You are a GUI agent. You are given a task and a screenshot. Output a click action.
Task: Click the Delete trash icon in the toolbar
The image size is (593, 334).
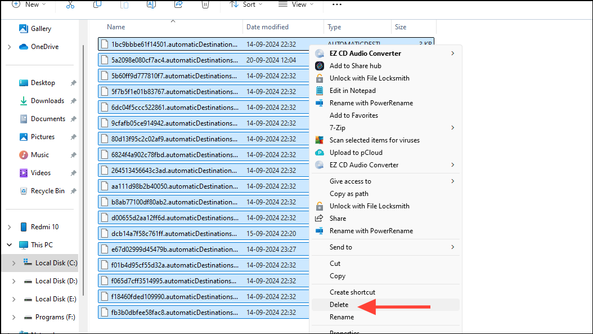click(205, 5)
